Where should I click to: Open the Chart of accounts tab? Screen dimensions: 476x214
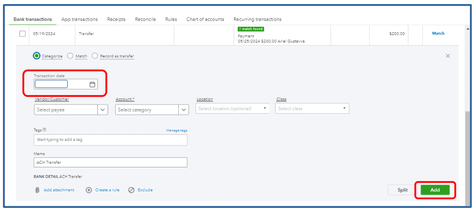tap(205, 19)
